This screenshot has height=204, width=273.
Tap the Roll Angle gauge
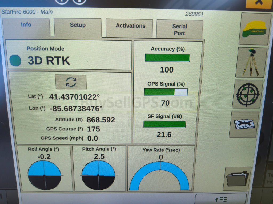tap(44, 175)
